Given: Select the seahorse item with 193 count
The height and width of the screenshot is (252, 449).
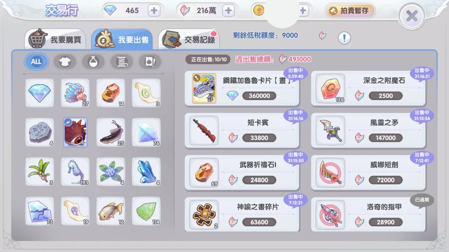Looking at the screenshot, I should [x=75, y=172].
